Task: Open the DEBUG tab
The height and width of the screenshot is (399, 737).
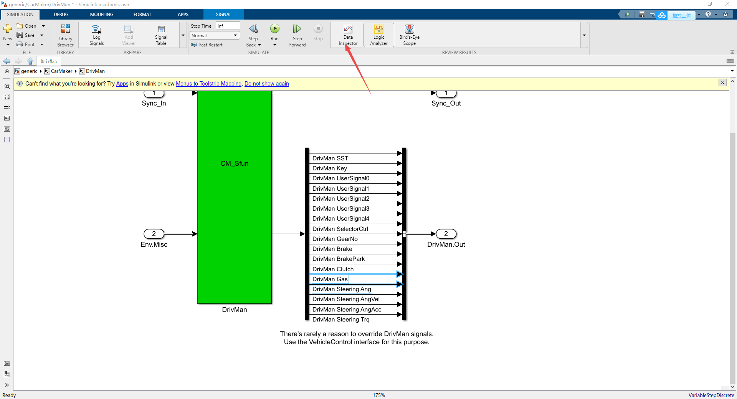Action: point(61,14)
